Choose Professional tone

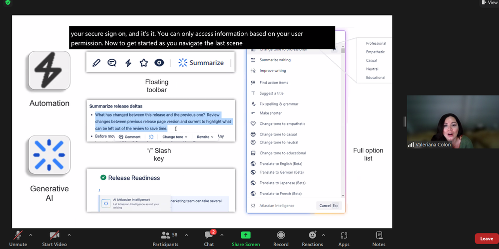click(x=376, y=43)
